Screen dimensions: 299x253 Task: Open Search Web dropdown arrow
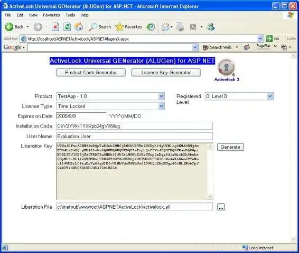(237, 47)
